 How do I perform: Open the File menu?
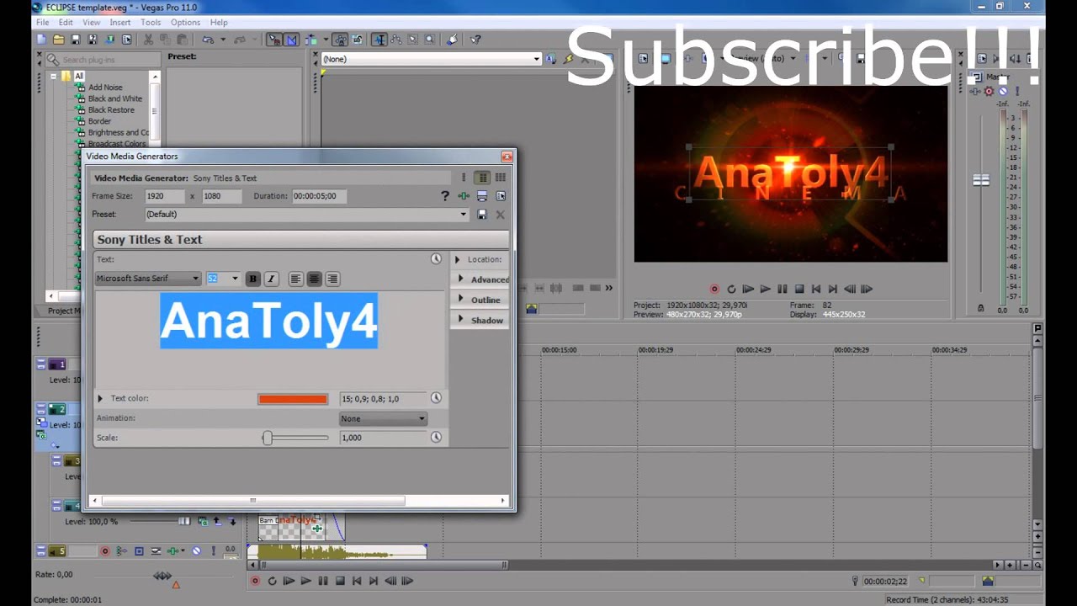click(x=42, y=22)
